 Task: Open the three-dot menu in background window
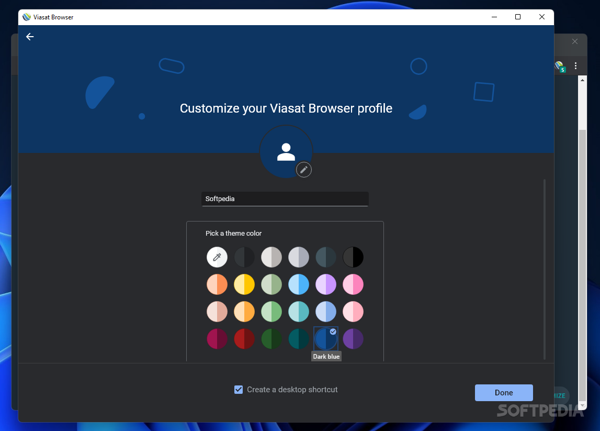(x=575, y=66)
